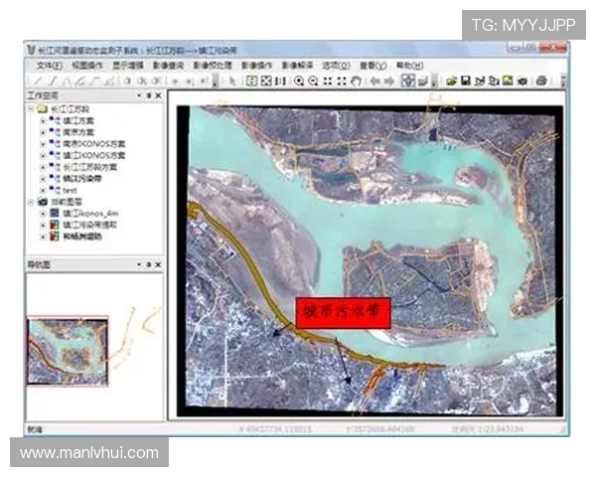The height and width of the screenshot is (477, 596).
Task: Click the save floppy disk icon
Action: (466, 81)
